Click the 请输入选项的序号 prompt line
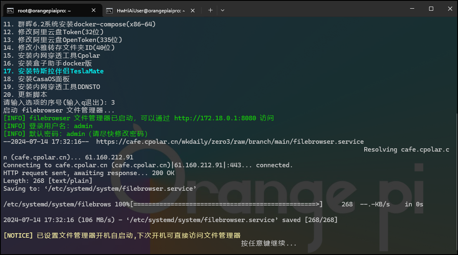This screenshot has width=458, height=255. coord(59,103)
